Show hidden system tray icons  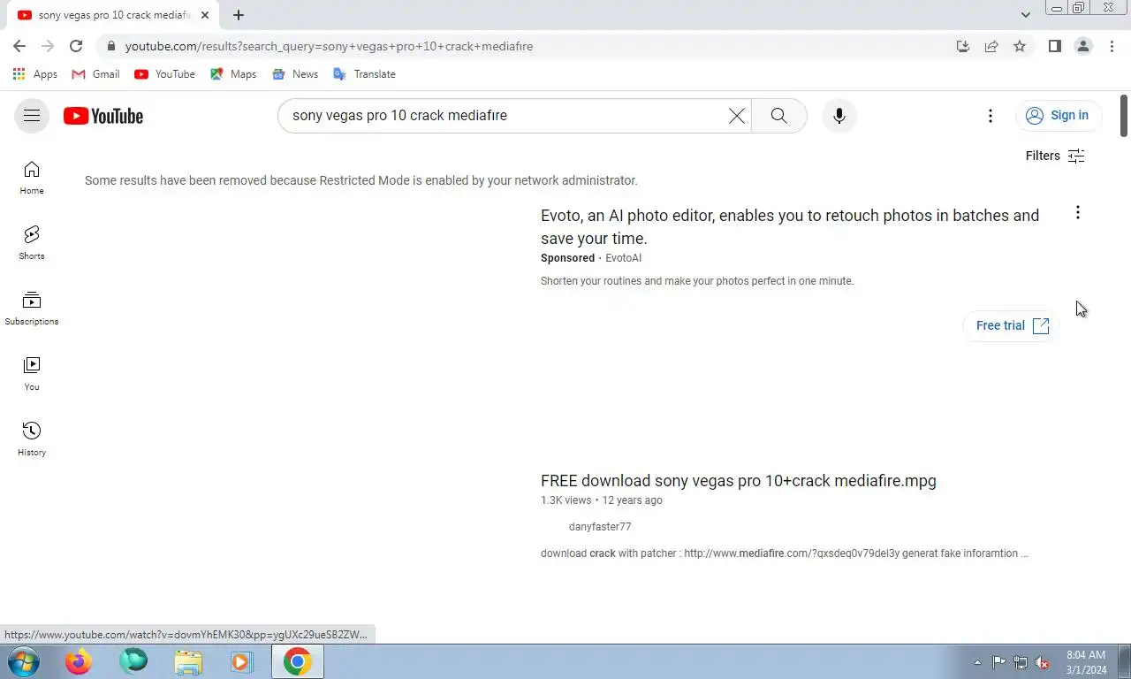tap(977, 662)
